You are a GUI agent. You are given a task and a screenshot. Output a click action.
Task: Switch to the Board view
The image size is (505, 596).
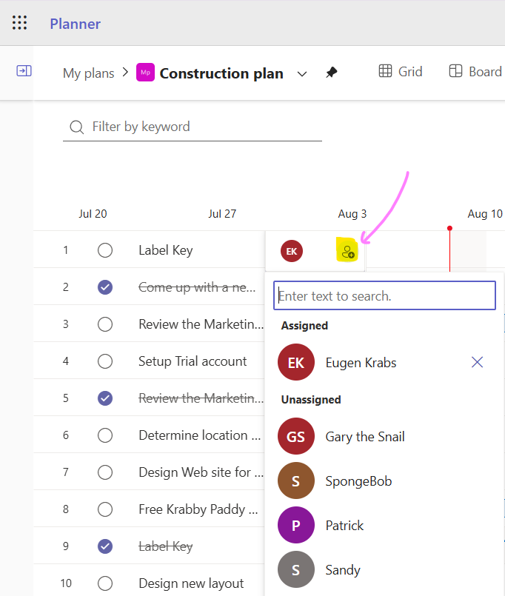click(x=475, y=72)
